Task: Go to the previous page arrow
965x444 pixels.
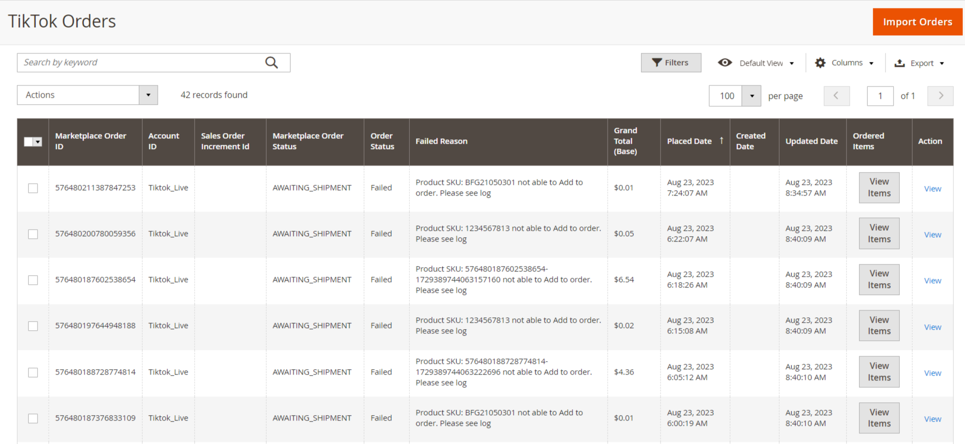Action: click(x=836, y=96)
